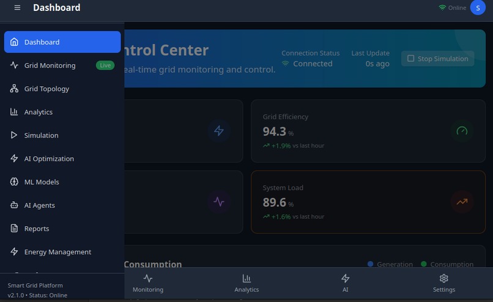Click the Online wifi status icon

(x=442, y=7)
